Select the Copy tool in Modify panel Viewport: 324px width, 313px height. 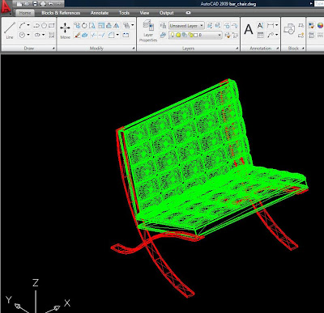pos(77,26)
